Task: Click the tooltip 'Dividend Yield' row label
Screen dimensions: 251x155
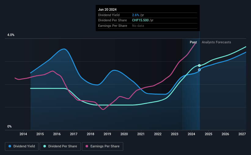Action: pyautogui.click(x=109, y=15)
